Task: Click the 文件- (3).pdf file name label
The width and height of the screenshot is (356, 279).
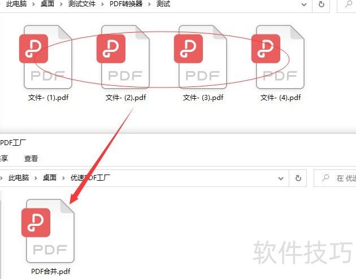Action: click(203, 98)
